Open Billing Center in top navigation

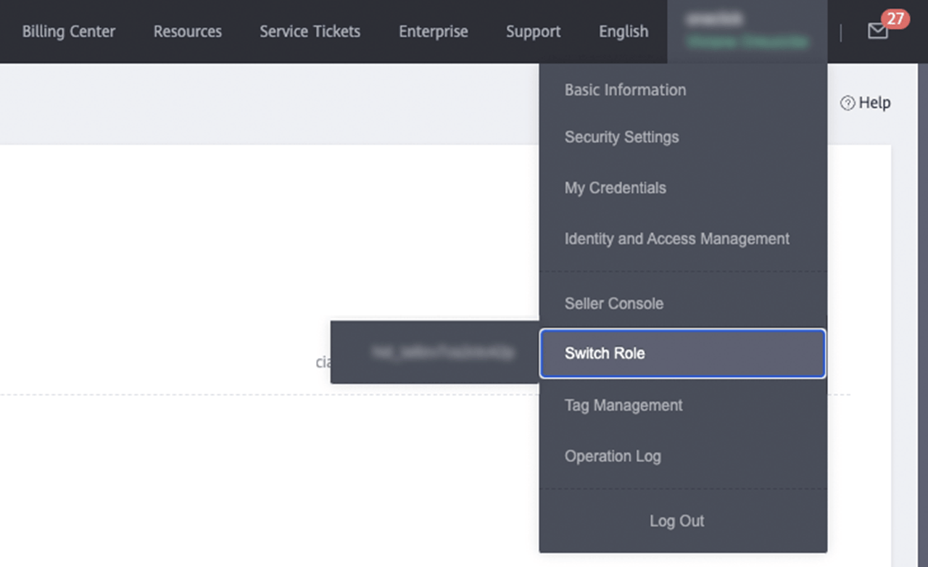pyautogui.click(x=68, y=32)
